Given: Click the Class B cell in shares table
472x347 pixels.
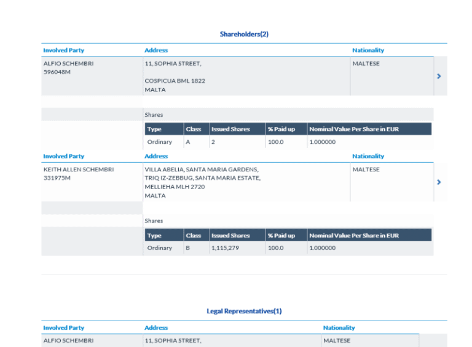Looking at the screenshot, I should click(188, 248).
